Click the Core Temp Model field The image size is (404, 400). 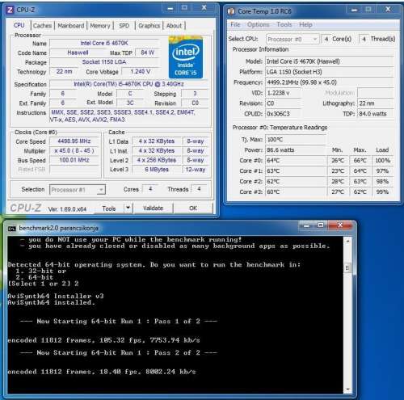330,61
